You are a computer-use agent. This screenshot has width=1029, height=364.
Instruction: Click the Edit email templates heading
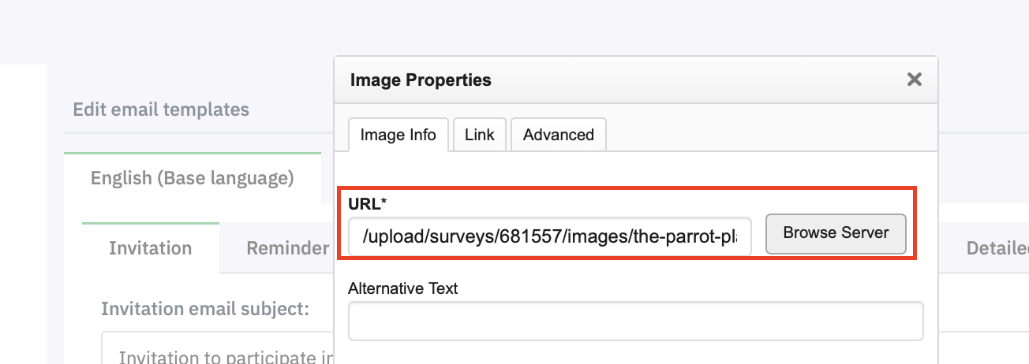161,110
